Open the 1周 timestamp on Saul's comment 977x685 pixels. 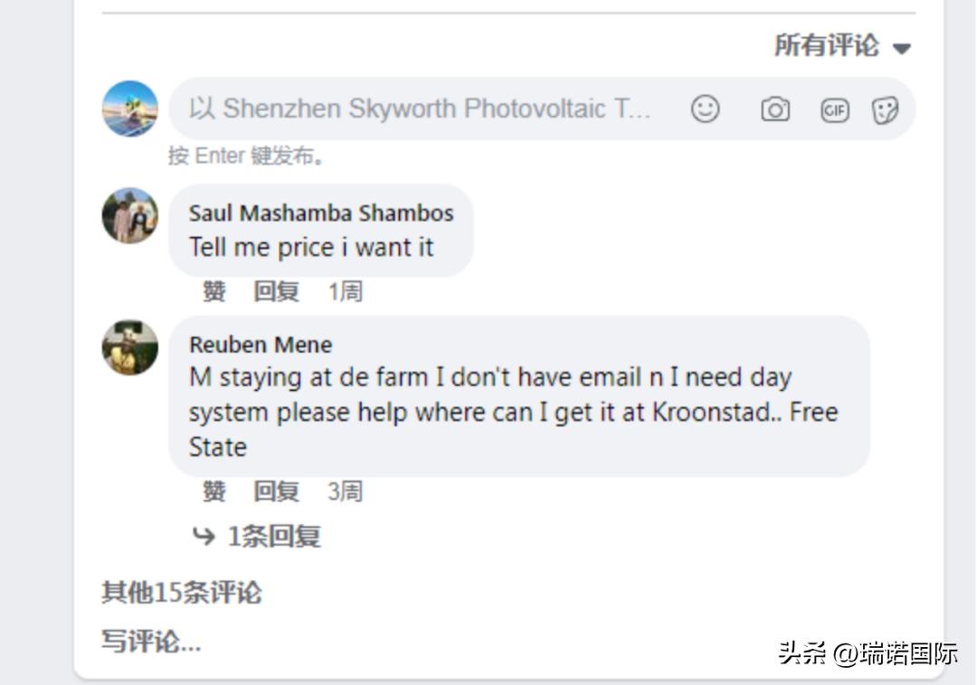tap(345, 291)
